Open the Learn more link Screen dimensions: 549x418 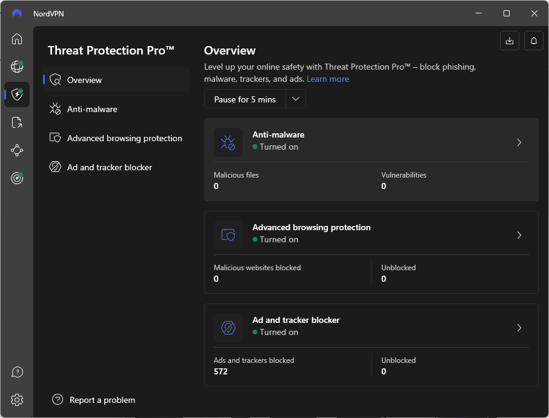tap(328, 79)
